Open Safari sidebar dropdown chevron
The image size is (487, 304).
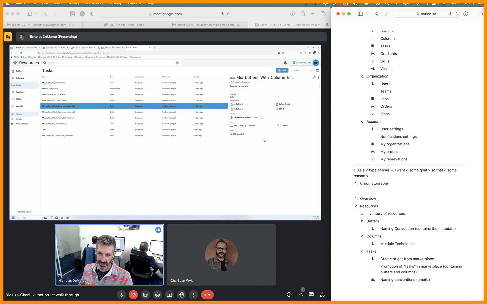(x=37, y=14)
